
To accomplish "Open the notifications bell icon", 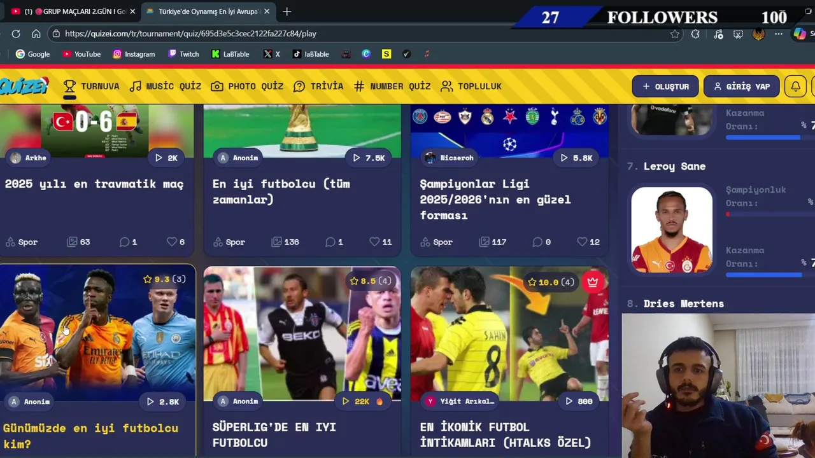I will (x=796, y=87).
